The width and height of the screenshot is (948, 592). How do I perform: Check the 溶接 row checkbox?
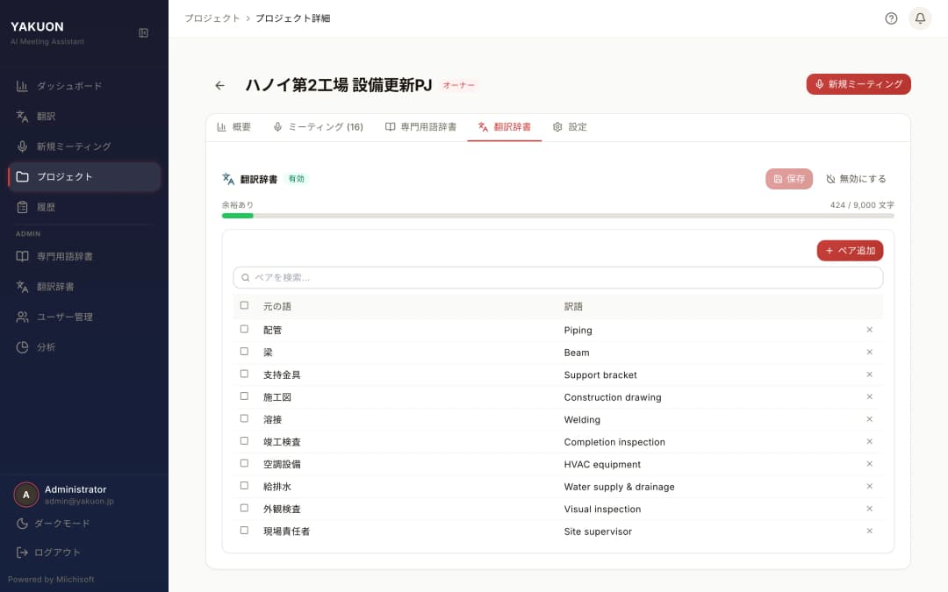pos(244,418)
